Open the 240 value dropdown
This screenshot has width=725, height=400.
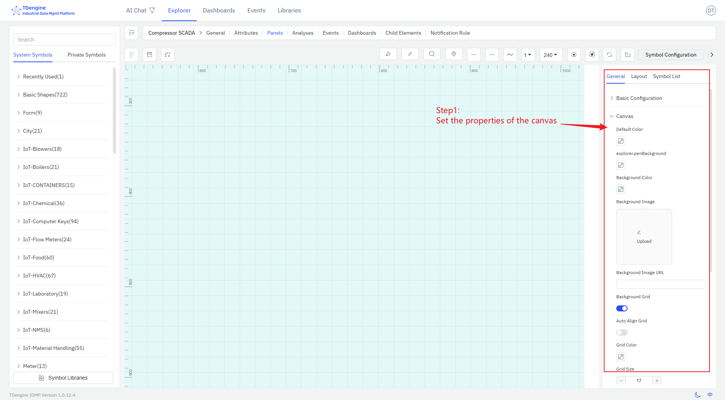[551, 55]
